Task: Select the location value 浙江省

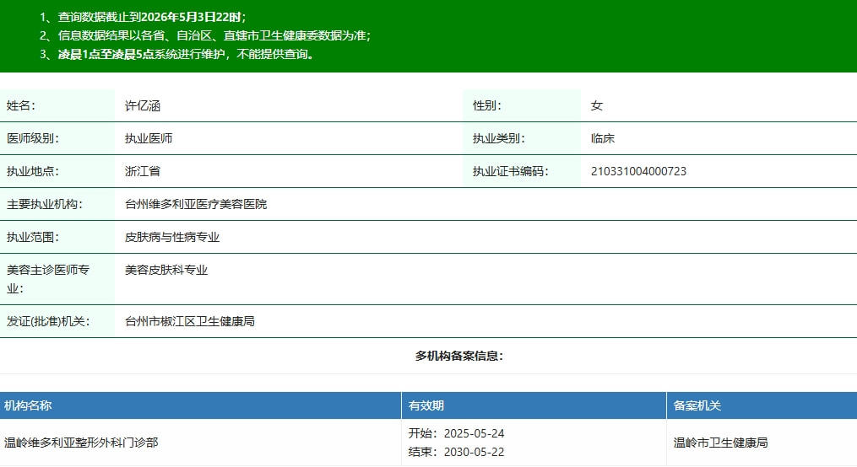Action: click(143, 171)
